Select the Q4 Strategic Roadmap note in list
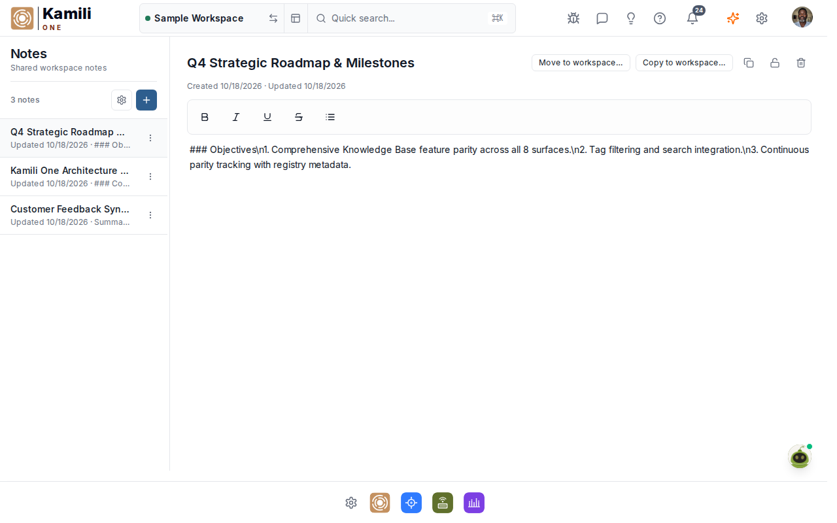This screenshot has height=523, width=837. (84, 138)
